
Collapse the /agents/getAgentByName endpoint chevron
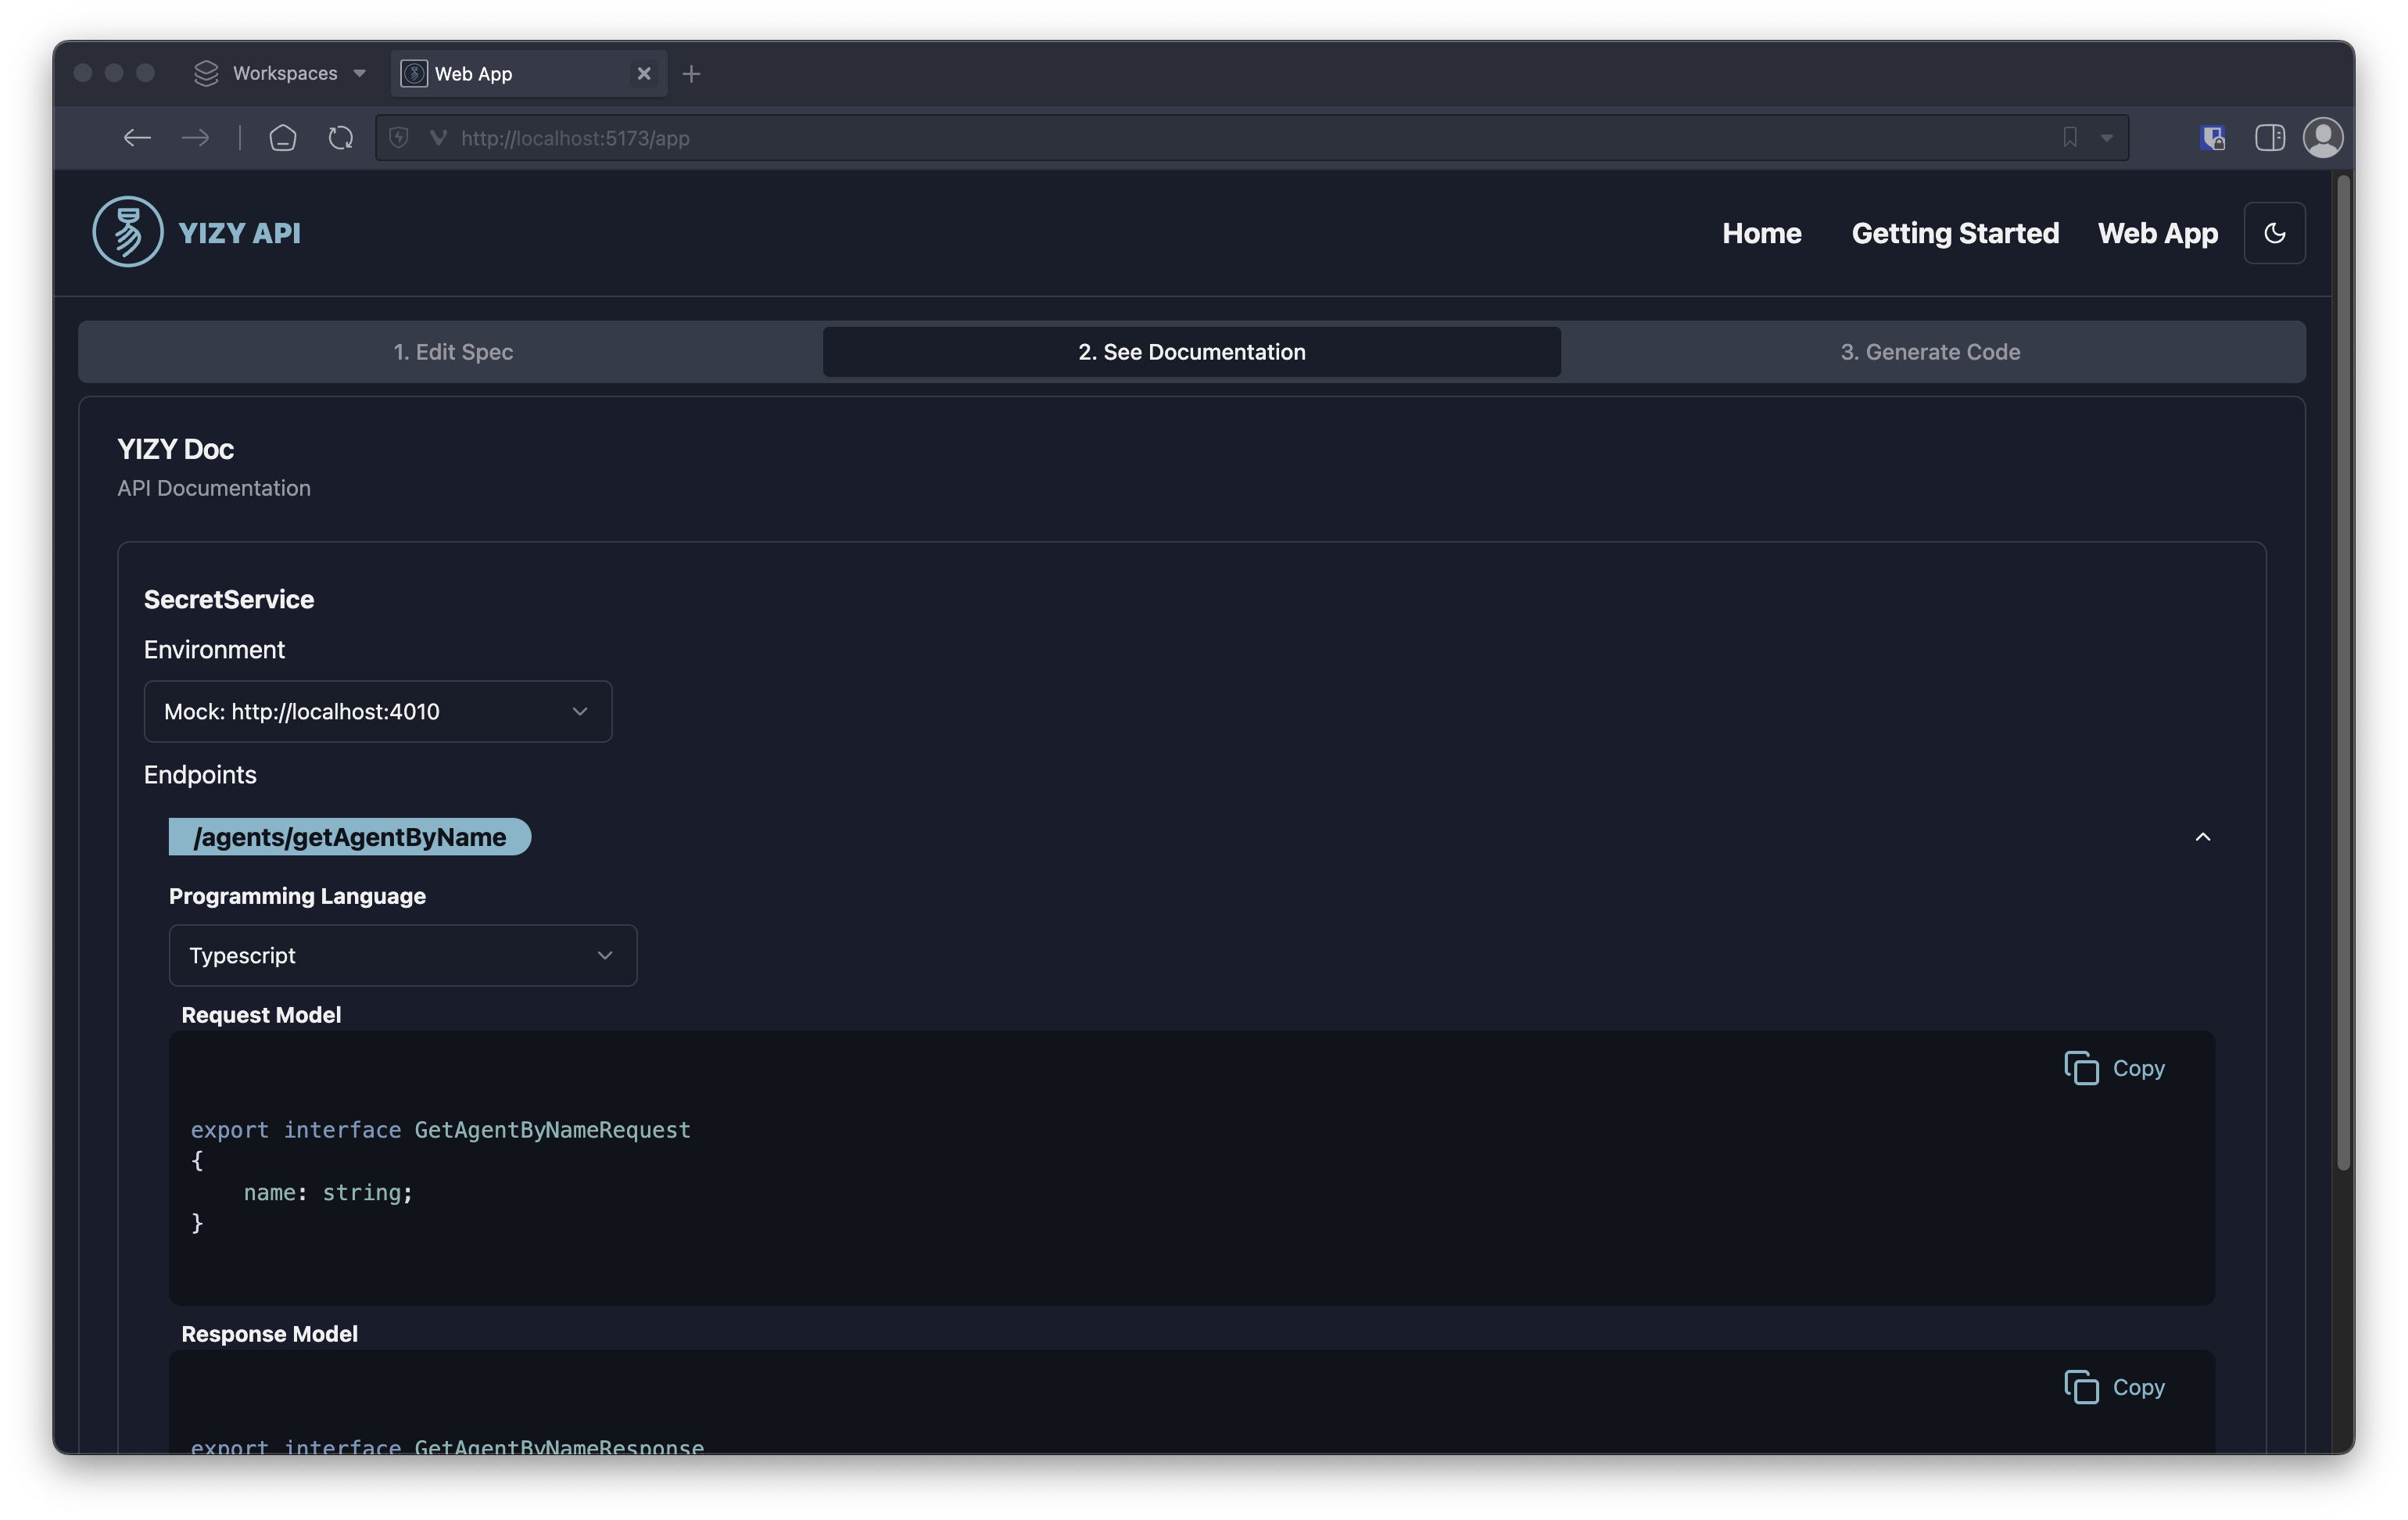(x=2202, y=837)
